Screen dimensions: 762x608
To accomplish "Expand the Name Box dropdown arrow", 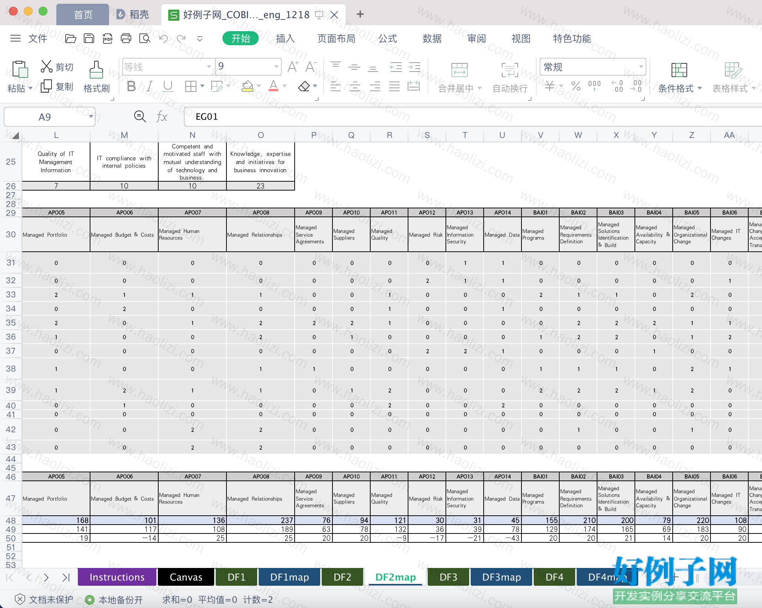I will tap(91, 117).
